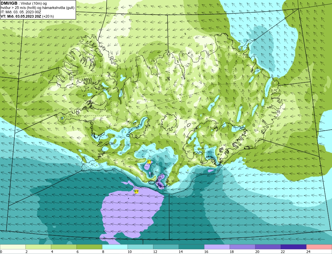Select the 0–2 m/s legend swatch

tap(13, 247)
